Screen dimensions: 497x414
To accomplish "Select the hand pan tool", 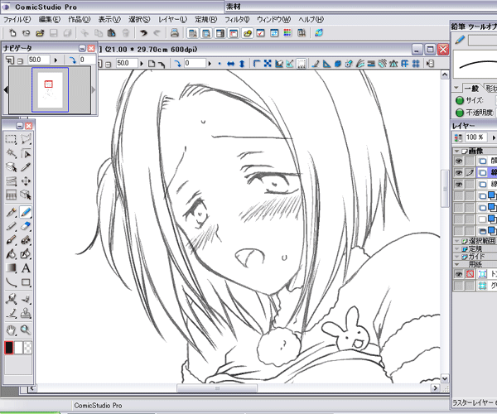I will (11, 330).
